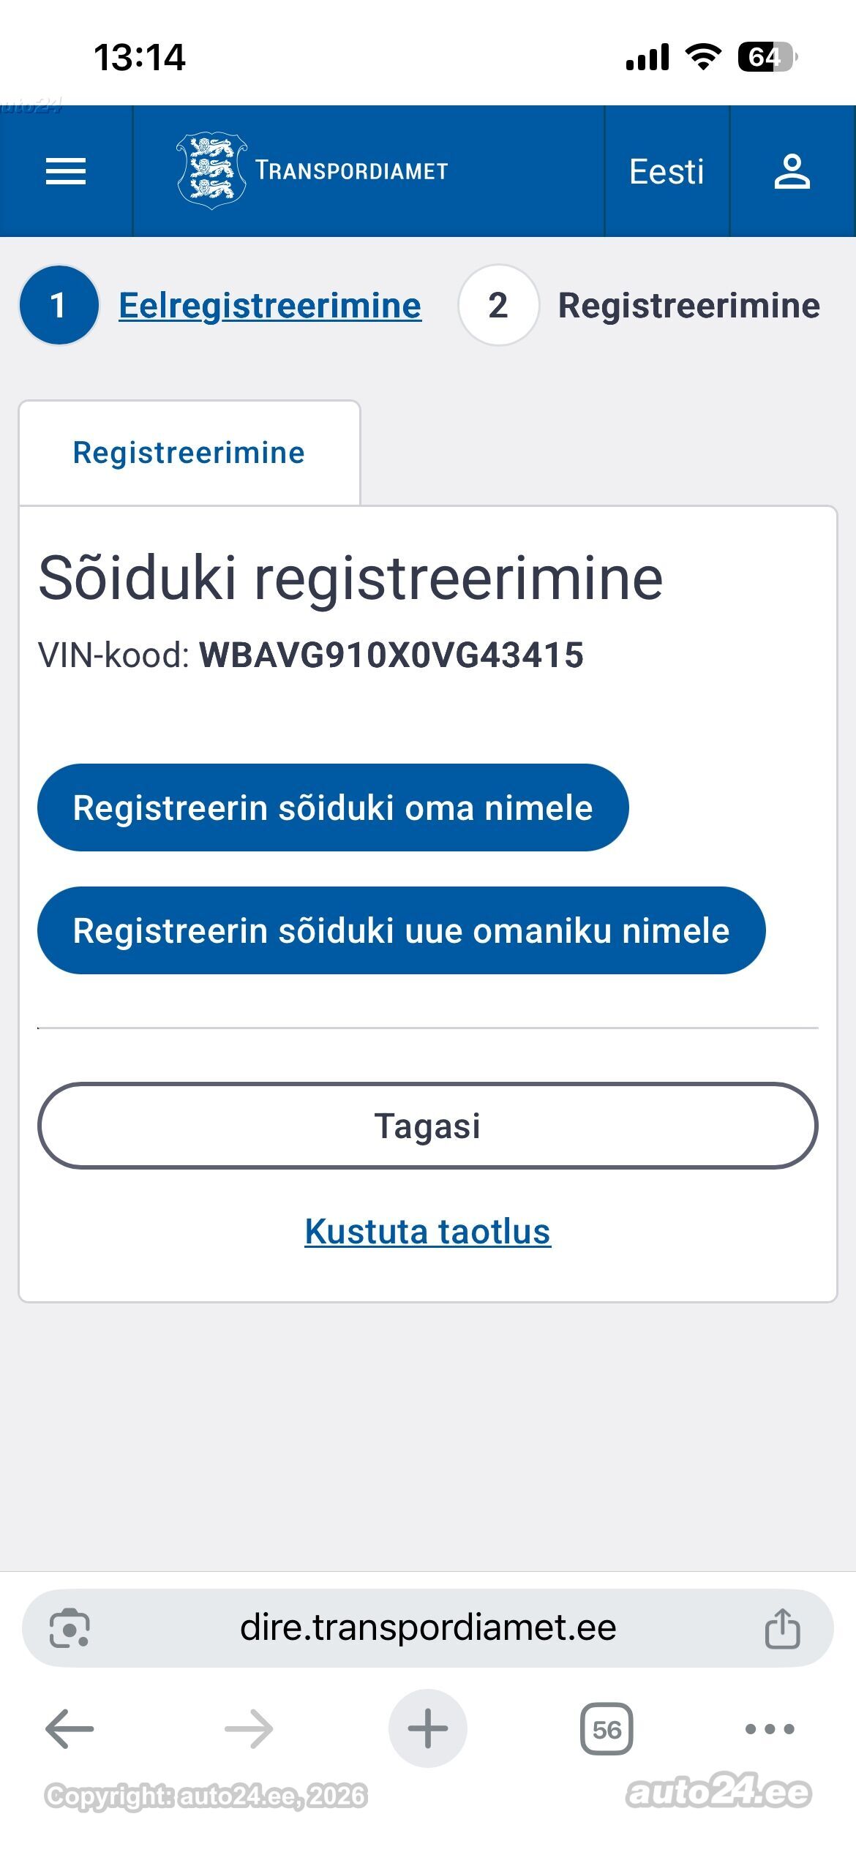Open the hamburger menu icon
856x1852 pixels.
tap(66, 171)
